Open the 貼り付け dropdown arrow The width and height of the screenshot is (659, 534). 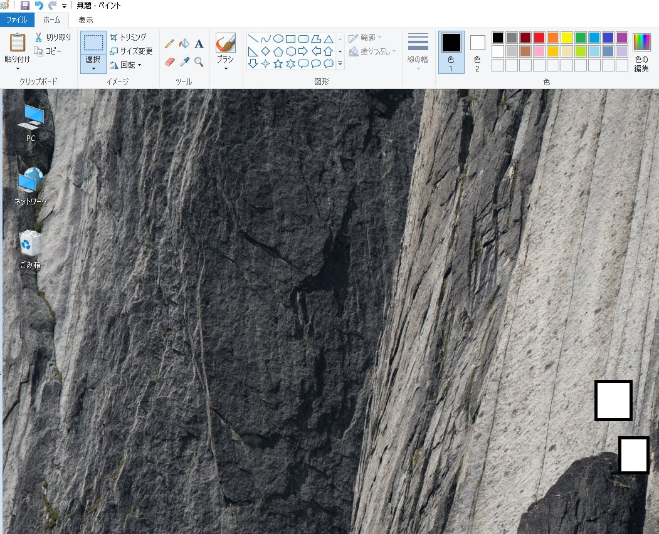[18, 68]
